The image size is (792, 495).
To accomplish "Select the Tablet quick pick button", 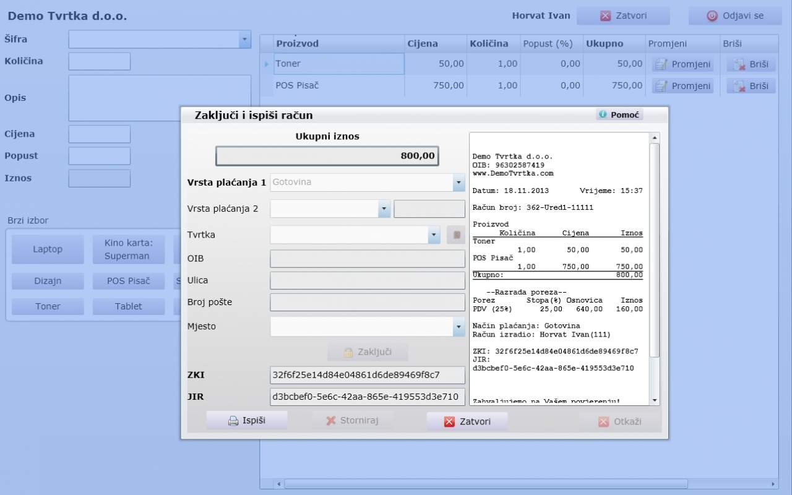I will 129,307.
